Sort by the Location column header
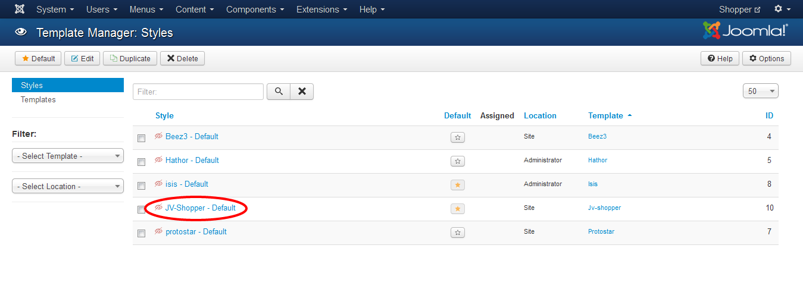 [x=540, y=115]
